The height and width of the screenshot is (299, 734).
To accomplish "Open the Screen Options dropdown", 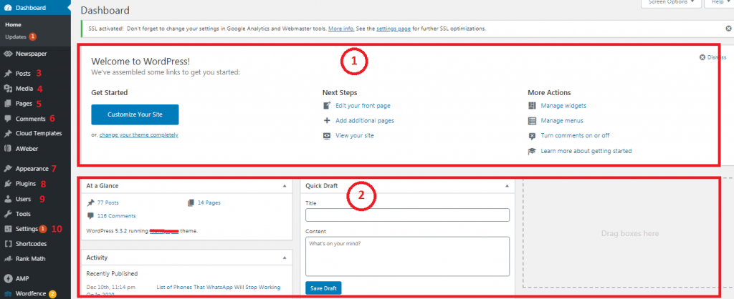I will 670,3.
